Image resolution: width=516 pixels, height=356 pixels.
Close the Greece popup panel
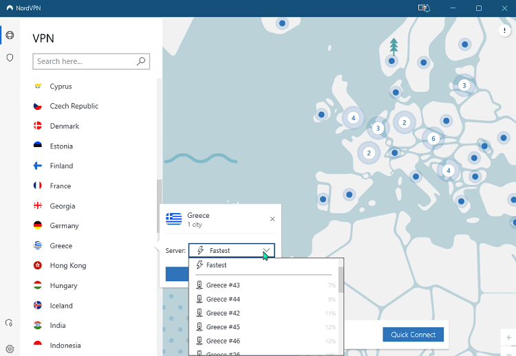coord(272,219)
